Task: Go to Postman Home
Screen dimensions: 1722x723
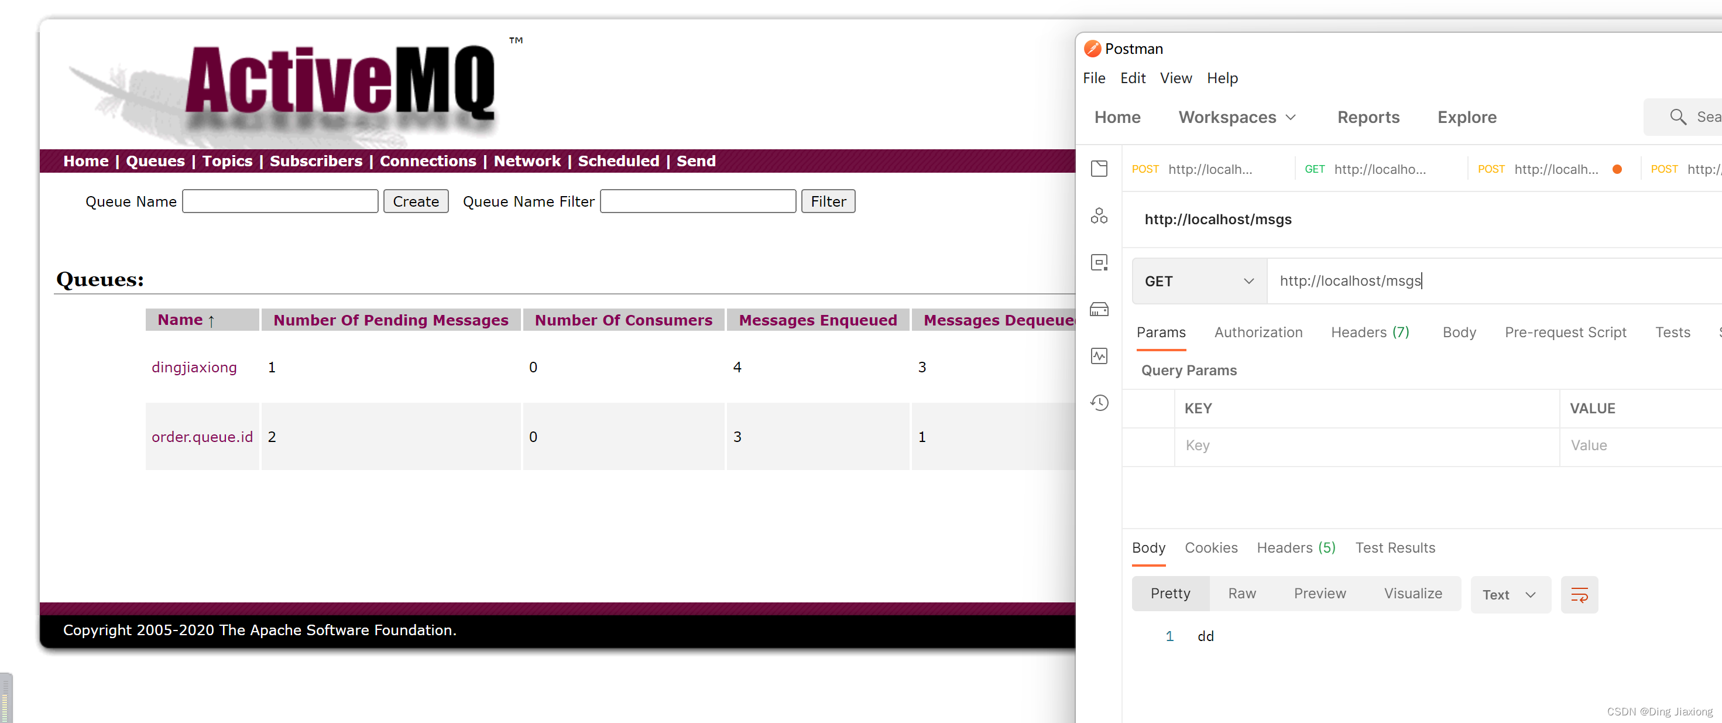Action: [1117, 118]
